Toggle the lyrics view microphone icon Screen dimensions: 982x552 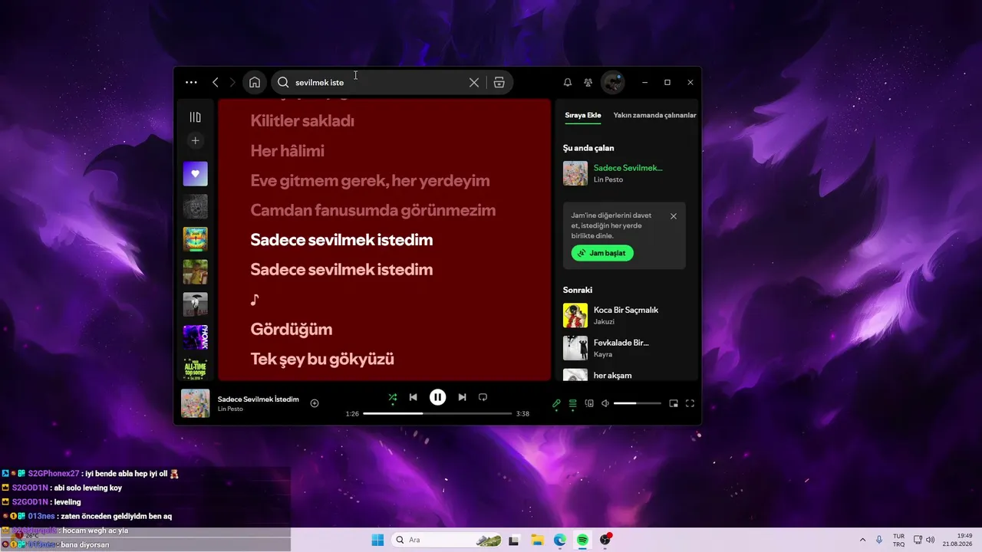(x=556, y=403)
